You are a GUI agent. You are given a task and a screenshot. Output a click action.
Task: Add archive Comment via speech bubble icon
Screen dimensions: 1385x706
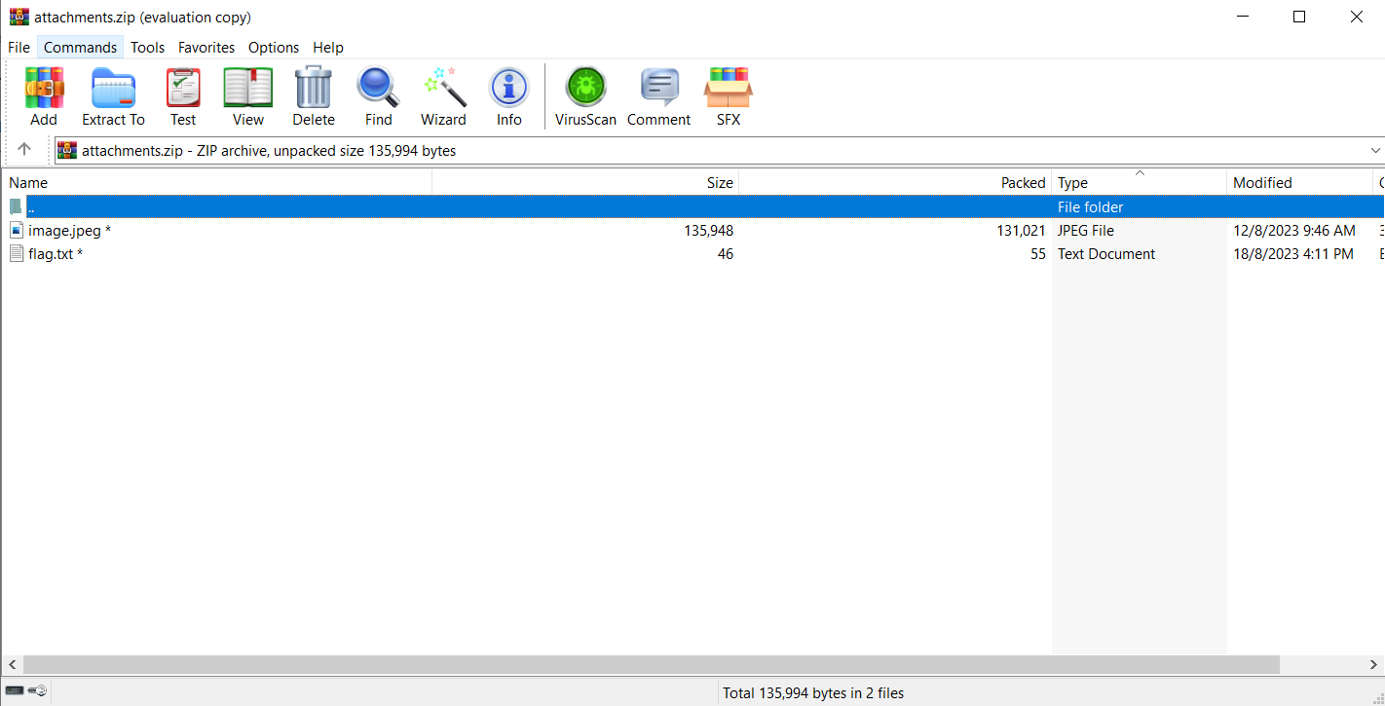658,89
